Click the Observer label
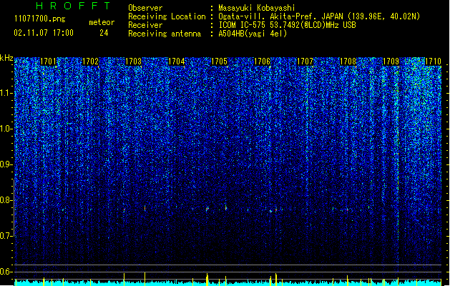The height and width of the screenshot is (286, 450). [145, 8]
